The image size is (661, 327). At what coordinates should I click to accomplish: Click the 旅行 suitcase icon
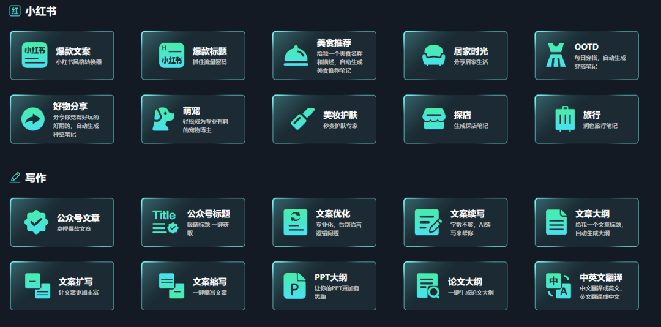pyautogui.click(x=564, y=119)
